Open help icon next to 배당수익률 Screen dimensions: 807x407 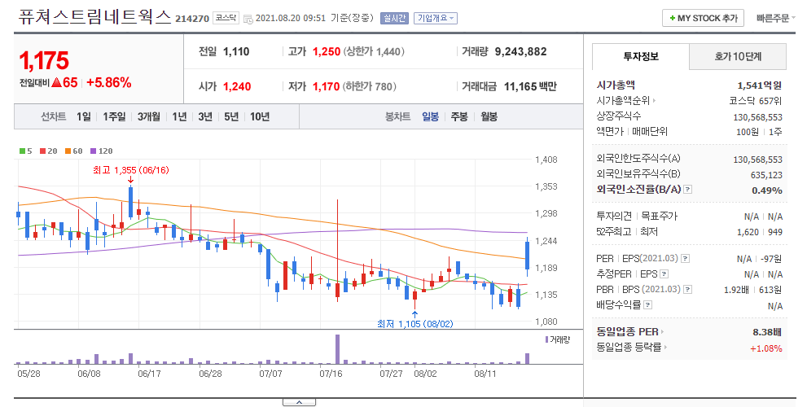(x=648, y=305)
